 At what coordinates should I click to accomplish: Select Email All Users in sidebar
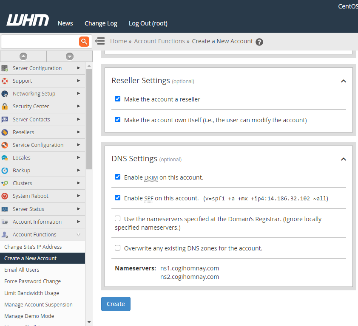tap(22, 270)
